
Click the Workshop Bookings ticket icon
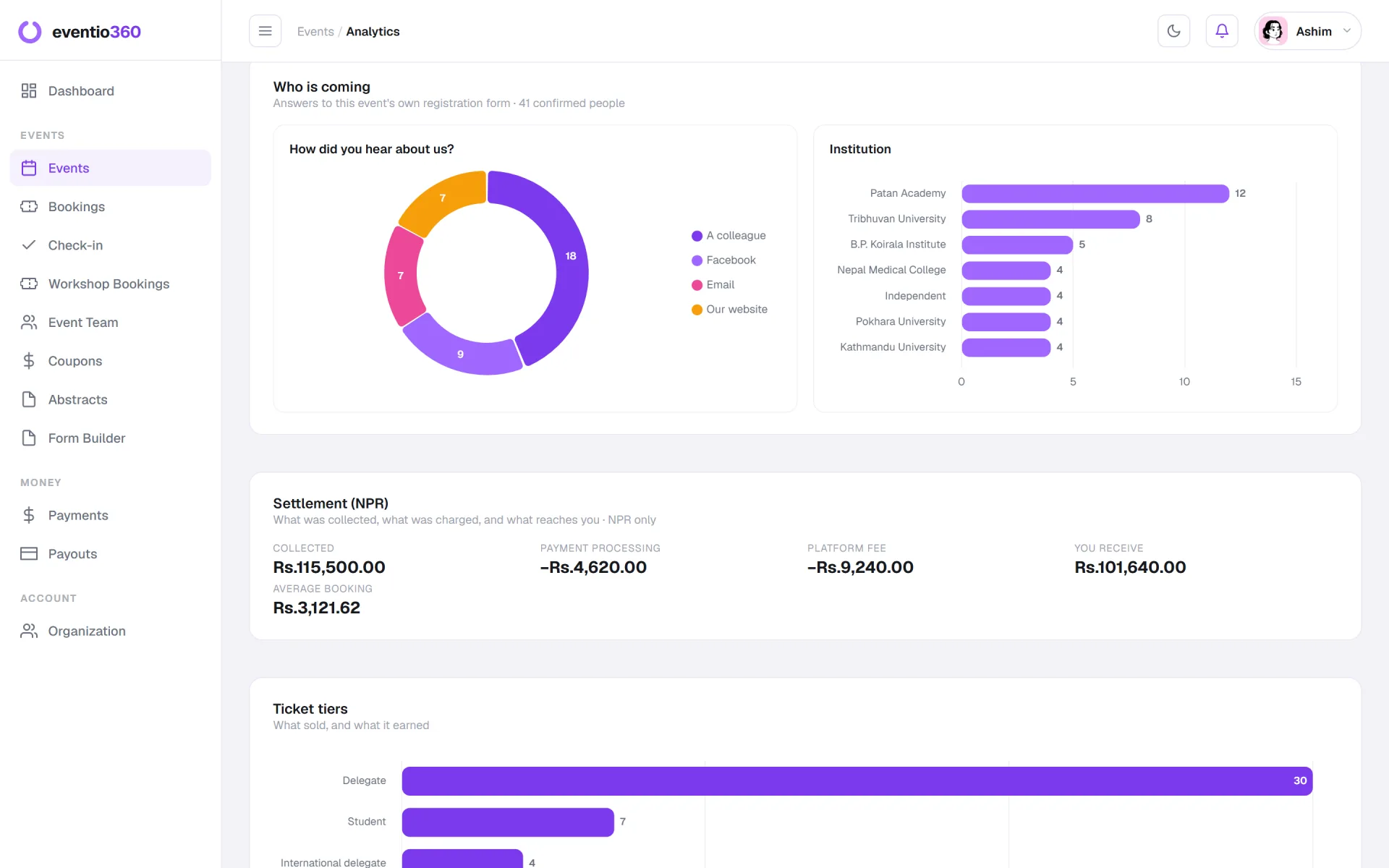pyautogui.click(x=29, y=284)
